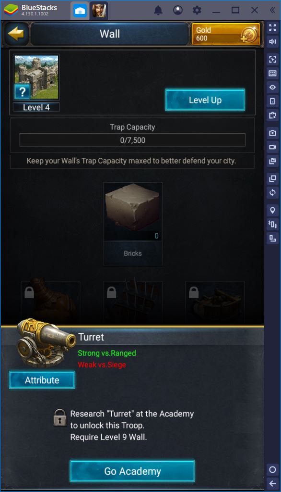The height and width of the screenshot is (492, 281).
Task: Open BlueStacks notifications bell
Action: pos(158,11)
